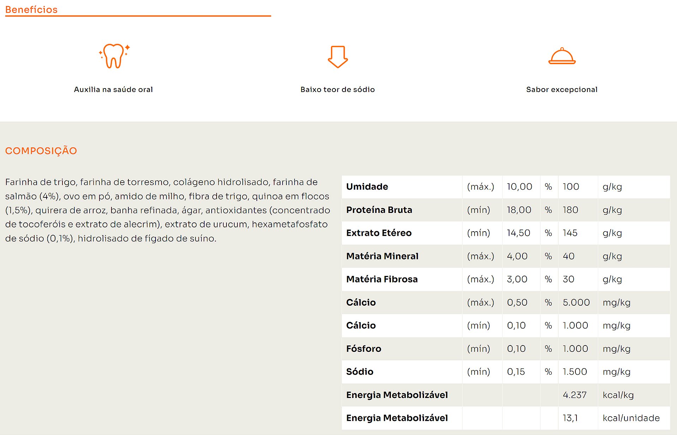The height and width of the screenshot is (435, 677).
Task: Select the Proteína Bruta row label
Action: click(x=379, y=210)
